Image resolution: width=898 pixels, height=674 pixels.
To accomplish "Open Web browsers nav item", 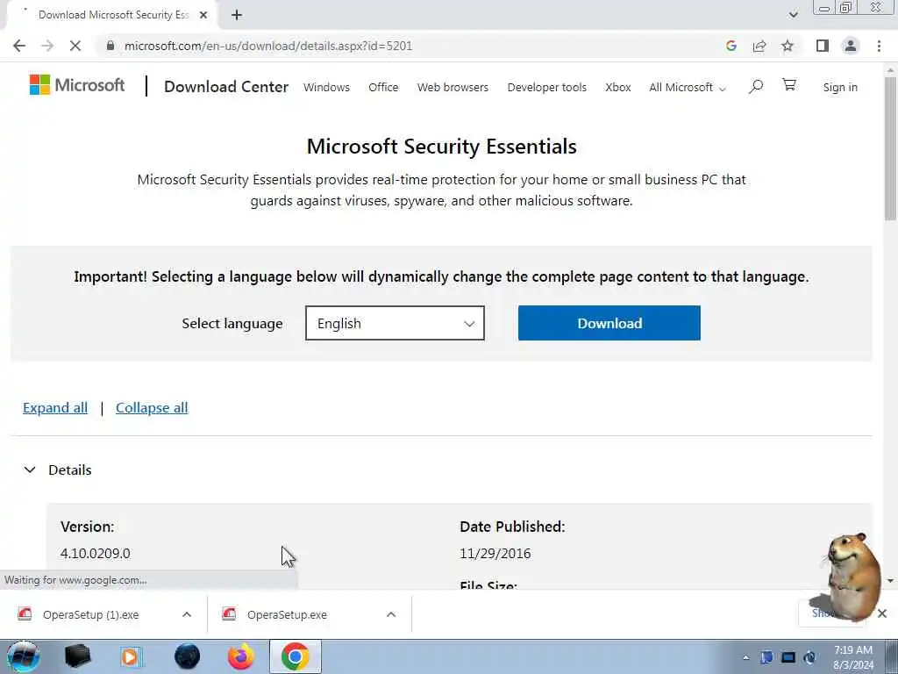I will 453,87.
